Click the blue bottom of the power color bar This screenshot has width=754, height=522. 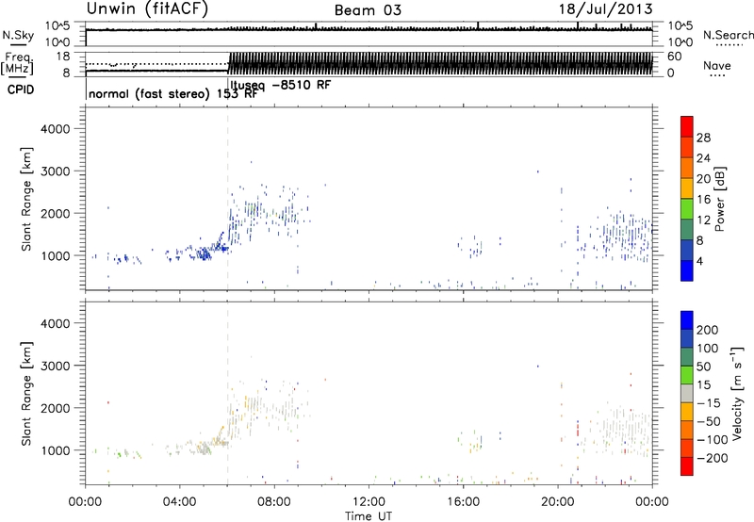pos(687,270)
